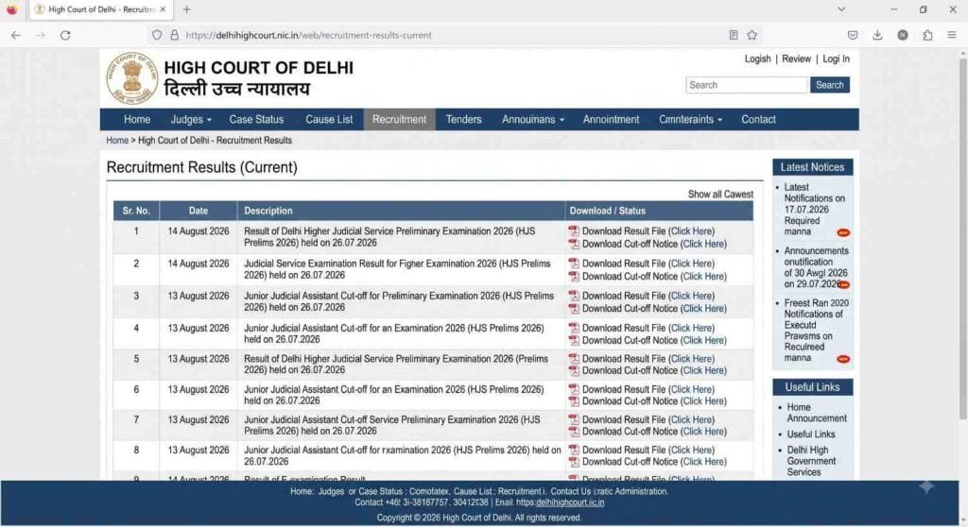Click the Recruitment Results (Current) heading
968x527 pixels.
(x=202, y=167)
